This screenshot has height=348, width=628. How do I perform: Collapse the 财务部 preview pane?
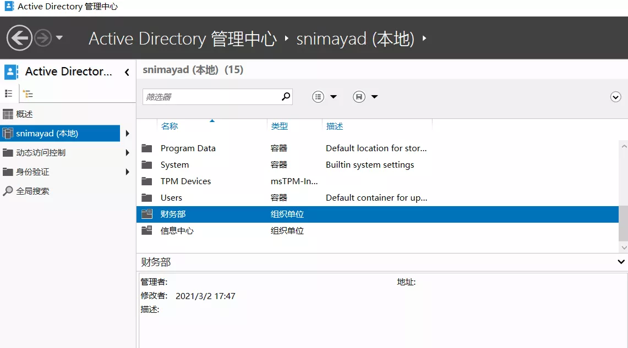point(621,262)
